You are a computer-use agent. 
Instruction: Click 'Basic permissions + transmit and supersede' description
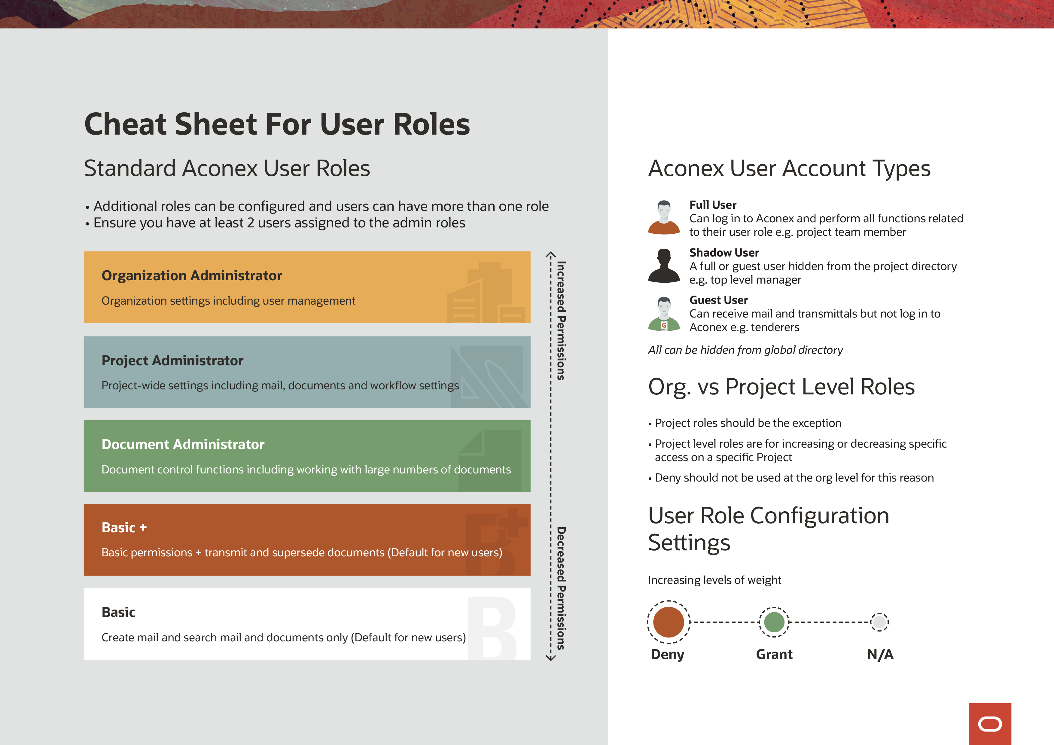[x=302, y=553]
